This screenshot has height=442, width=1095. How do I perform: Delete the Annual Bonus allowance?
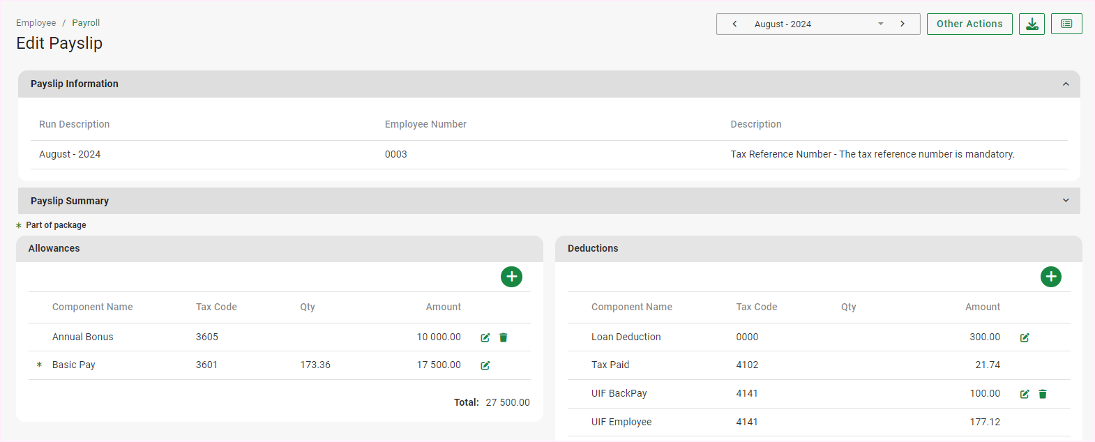(x=504, y=337)
